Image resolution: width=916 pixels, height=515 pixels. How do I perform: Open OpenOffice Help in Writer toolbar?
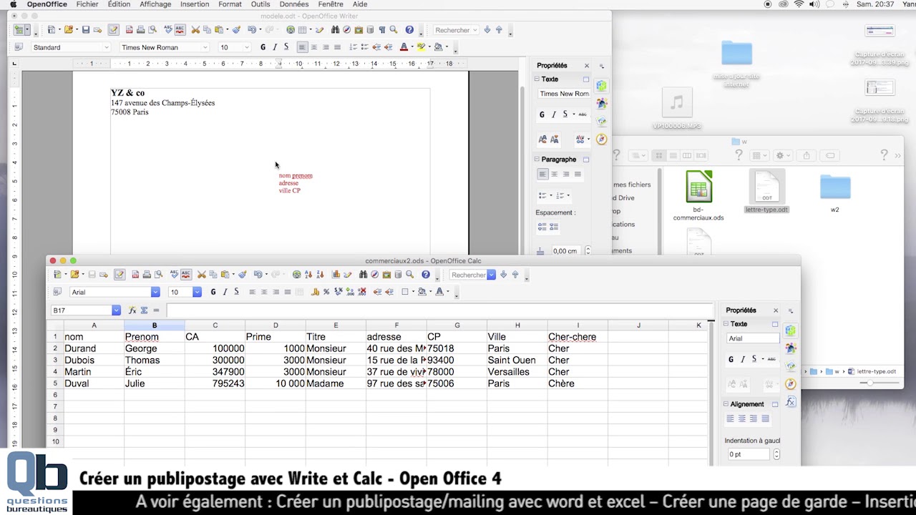[409, 29]
